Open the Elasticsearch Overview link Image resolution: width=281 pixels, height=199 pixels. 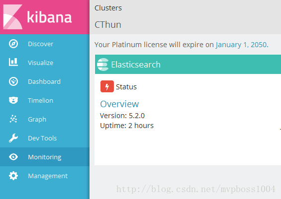pyautogui.click(x=119, y=104)
